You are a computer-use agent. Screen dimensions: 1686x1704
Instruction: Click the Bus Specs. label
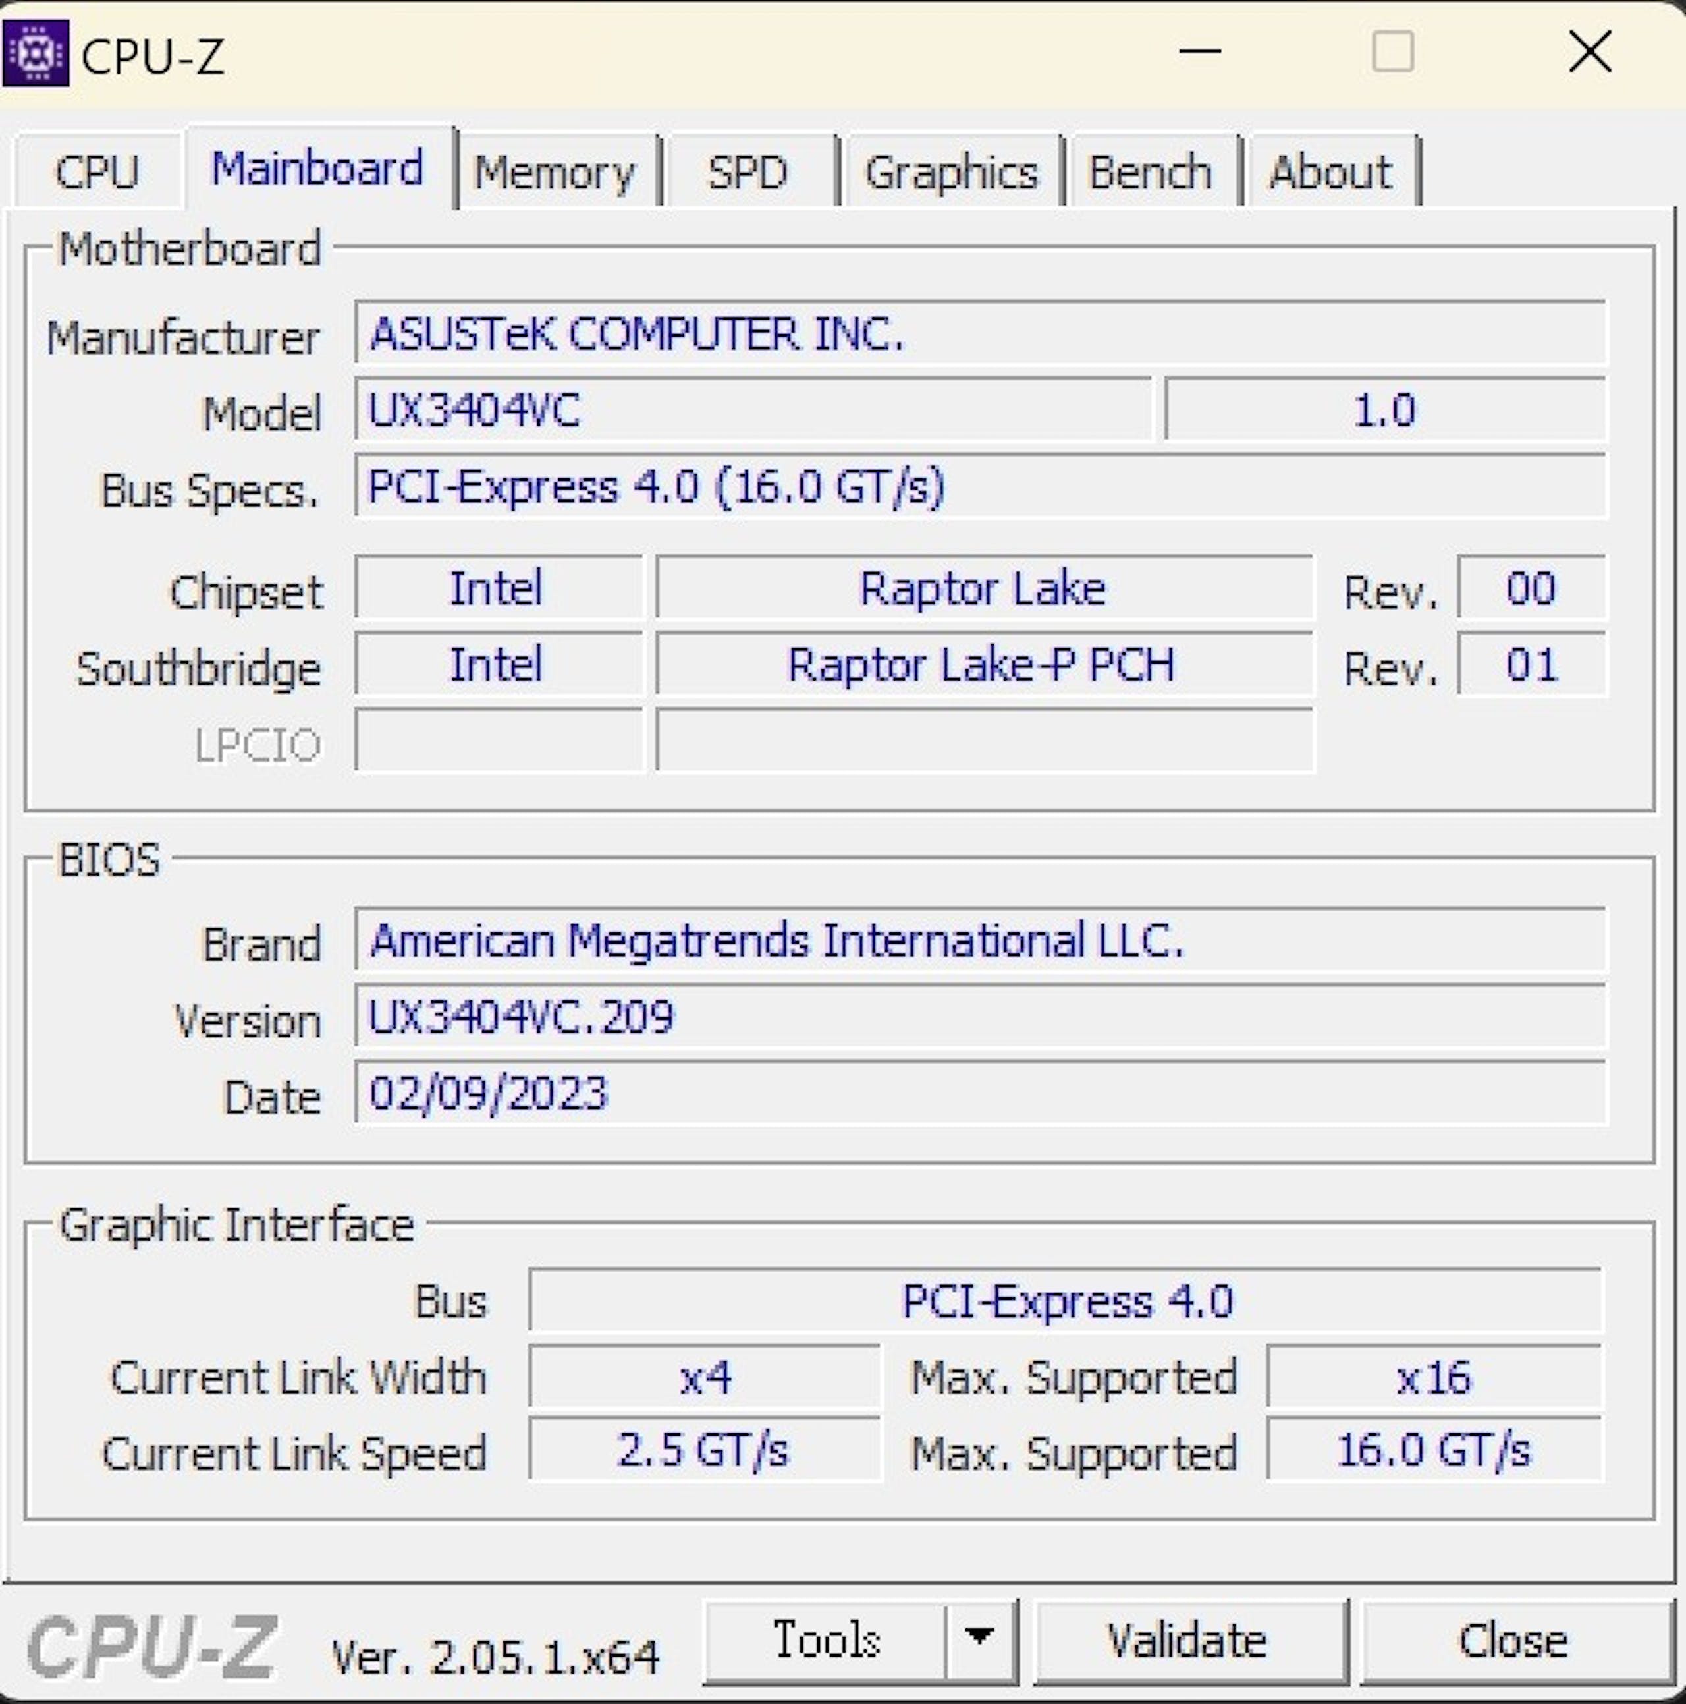click(x=209, y=492)
